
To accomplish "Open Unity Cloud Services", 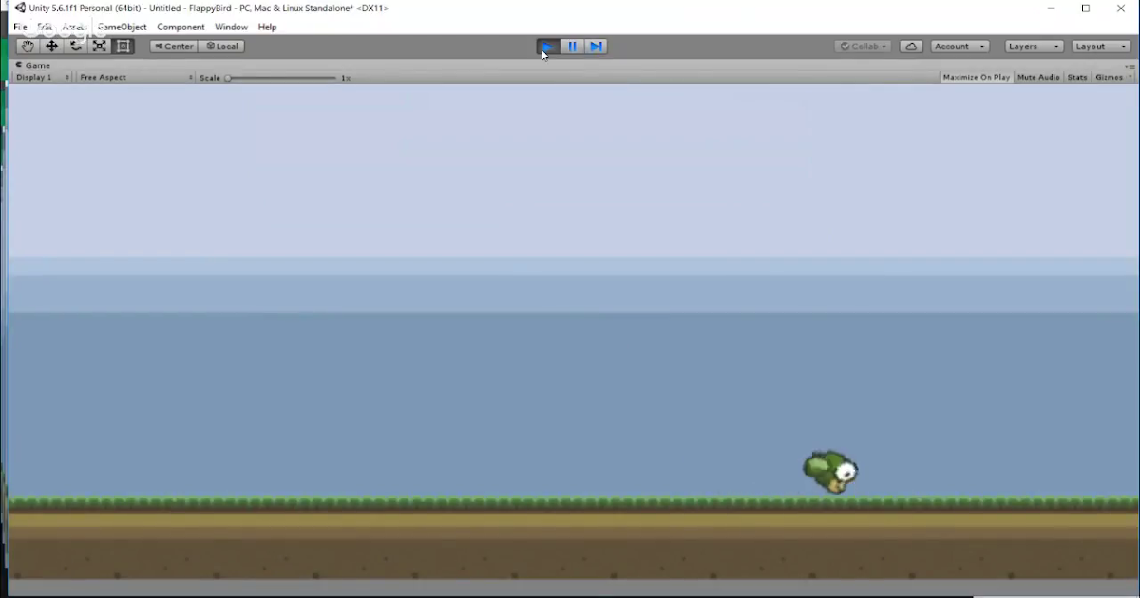I will (910, 46).
